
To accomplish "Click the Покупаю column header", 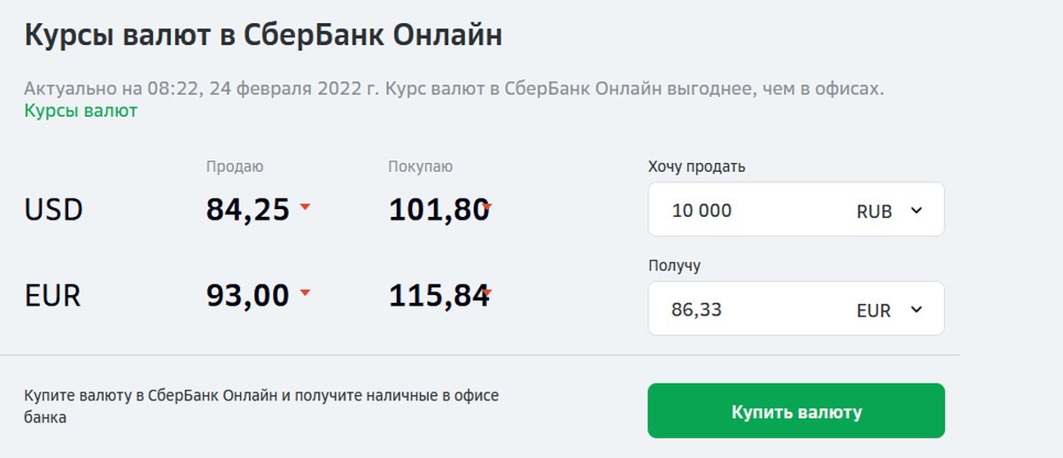I will [x=421, y=167].
